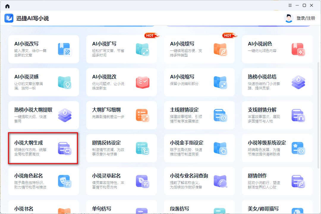The image size is (321, 214).
Task: Open the AI小说续写 title
Action: coord(182,44)
